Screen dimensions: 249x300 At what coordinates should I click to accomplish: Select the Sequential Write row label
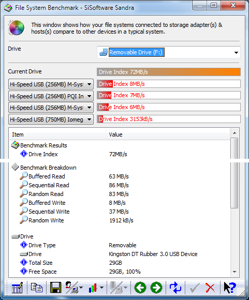tap(49, 212)
